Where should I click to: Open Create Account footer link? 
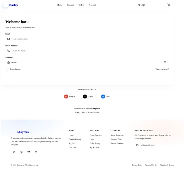95,135
